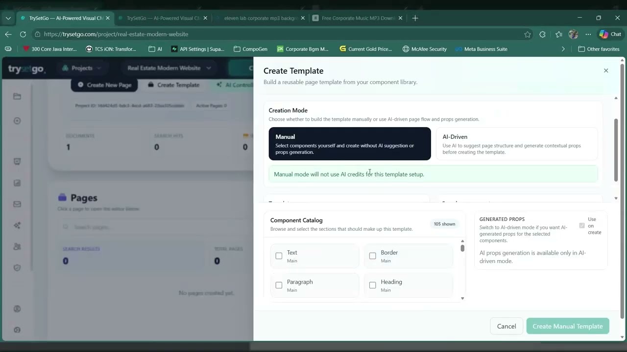The image size is (627, 352).
Task: Close the first TrySetGo tab
Action: (108, 18)
